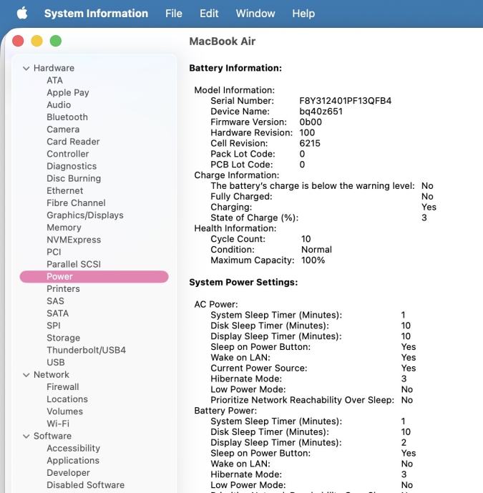
Task: Select Applications under Software
Action: (73, 461)
